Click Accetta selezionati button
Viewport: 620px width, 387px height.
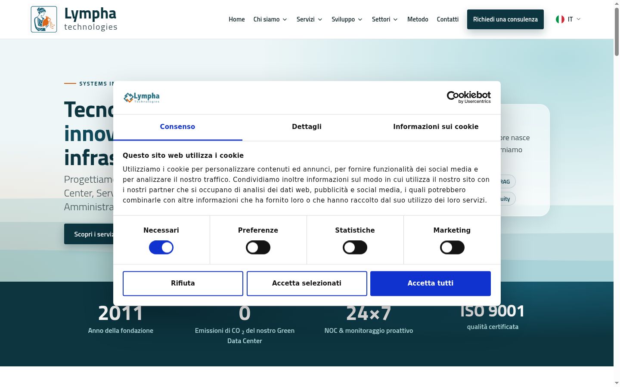307,283
